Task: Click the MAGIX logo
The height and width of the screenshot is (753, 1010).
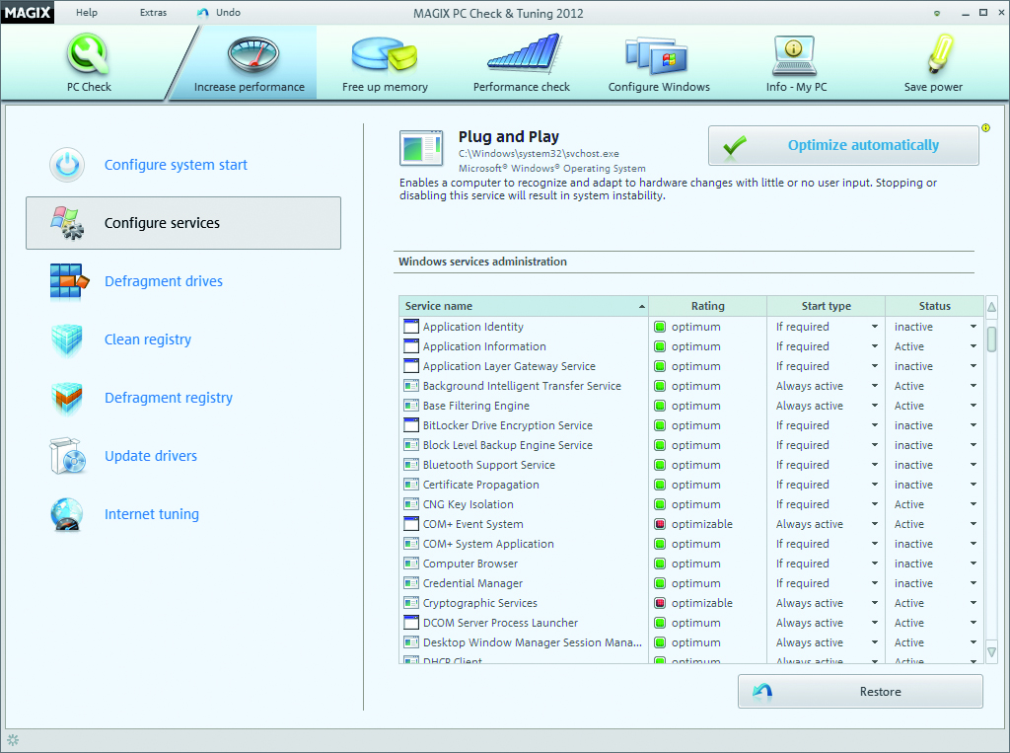Action: pyautogui.click(x=28, y=12)
